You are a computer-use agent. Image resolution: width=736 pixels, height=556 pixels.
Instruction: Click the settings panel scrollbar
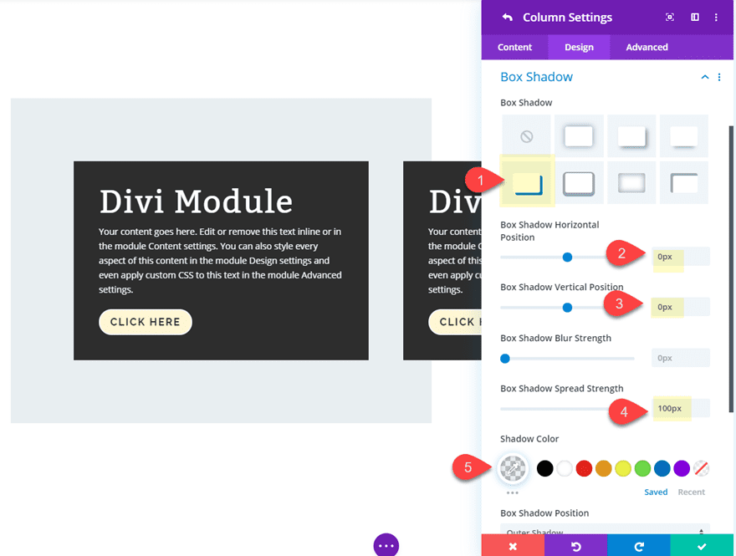731,269
